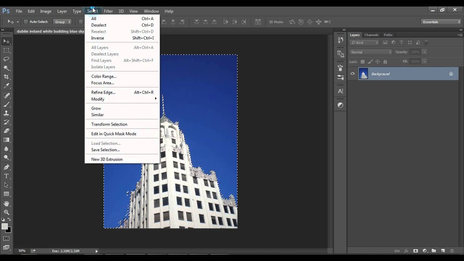Select the Magic Wand tool
This screenshot has width=464, height=261.
click(7, 68)
